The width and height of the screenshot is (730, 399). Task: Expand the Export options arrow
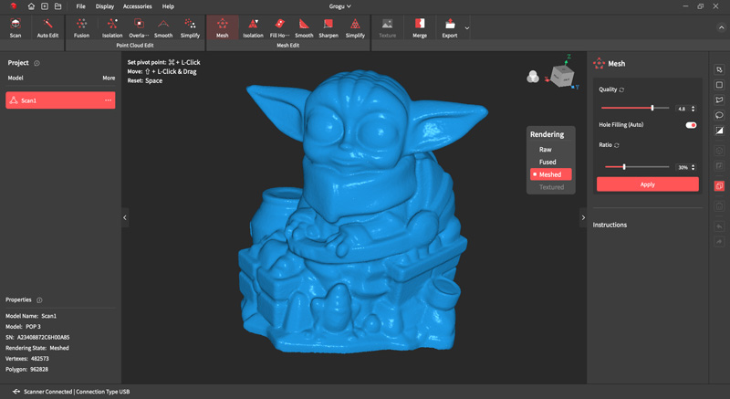(x=467, y=28)
